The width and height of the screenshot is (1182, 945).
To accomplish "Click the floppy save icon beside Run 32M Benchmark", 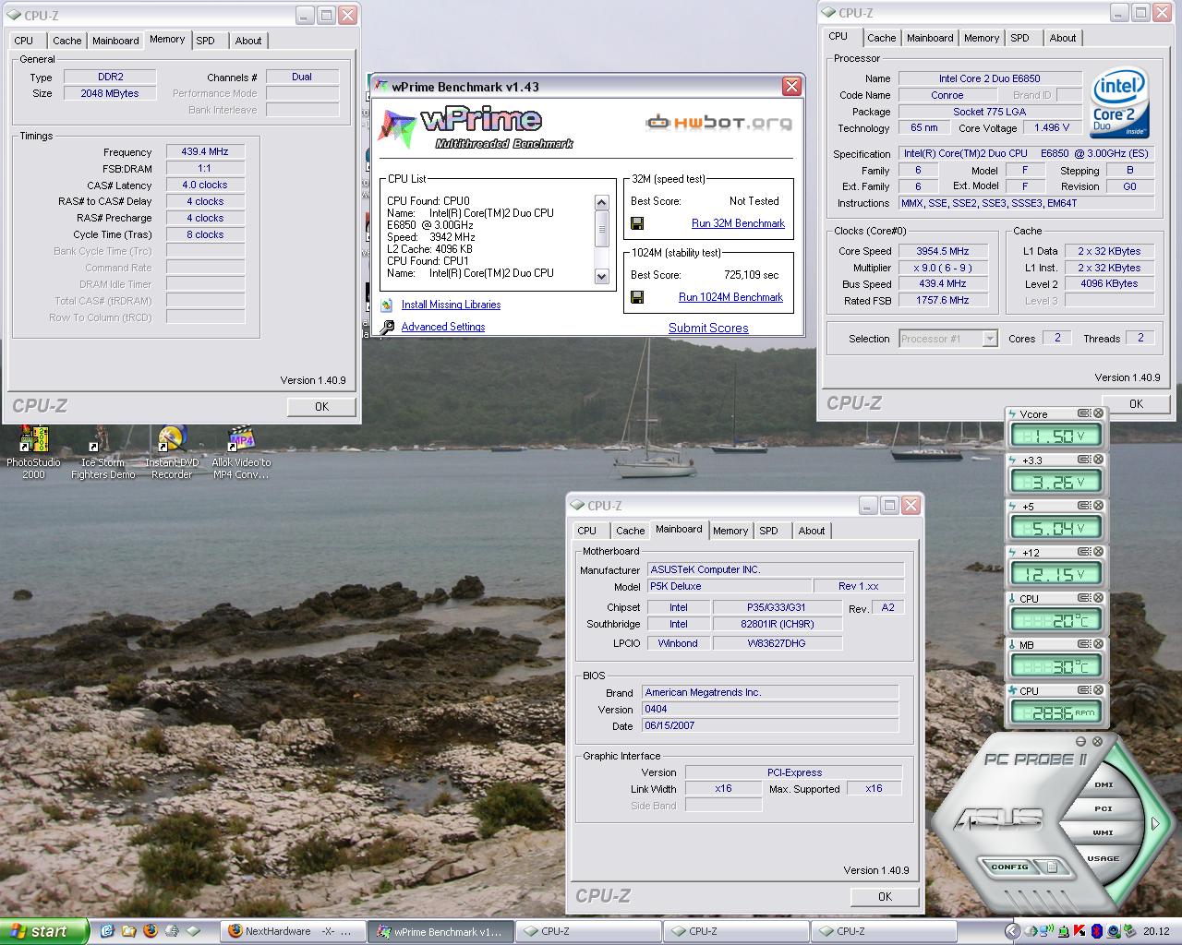I will 637,223.
